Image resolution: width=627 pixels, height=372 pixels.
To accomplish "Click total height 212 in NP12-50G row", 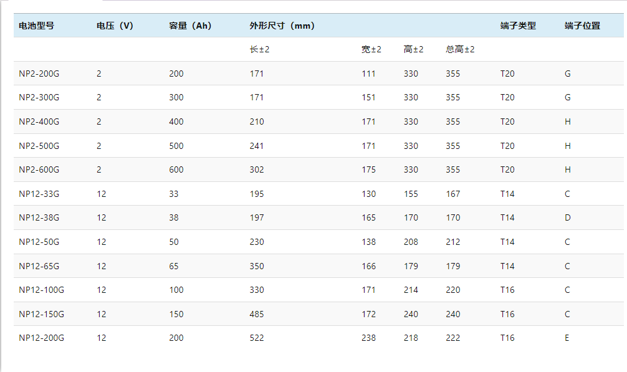I will coord(453,242).
